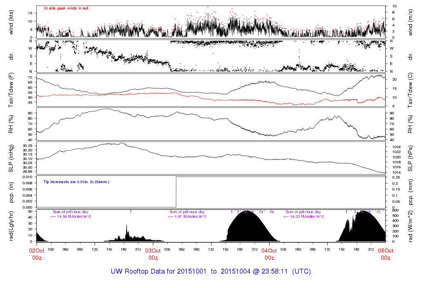Select the "pcp. (mm)" axis label

[410, 193]
